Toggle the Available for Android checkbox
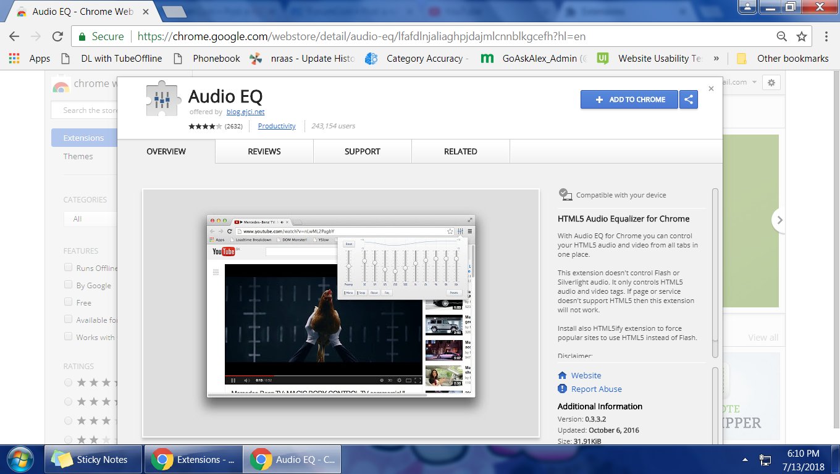Viewport: 840px width, 474px height. (69, 319)
